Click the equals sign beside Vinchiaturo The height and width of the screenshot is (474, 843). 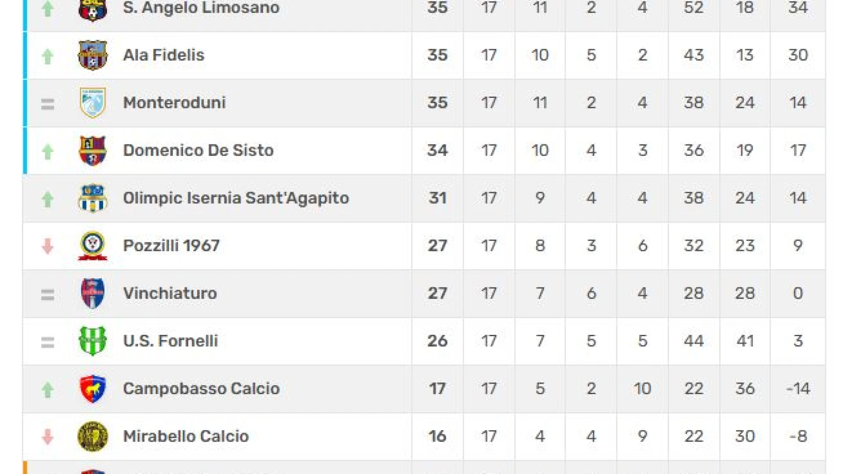[x=47, y=294]
